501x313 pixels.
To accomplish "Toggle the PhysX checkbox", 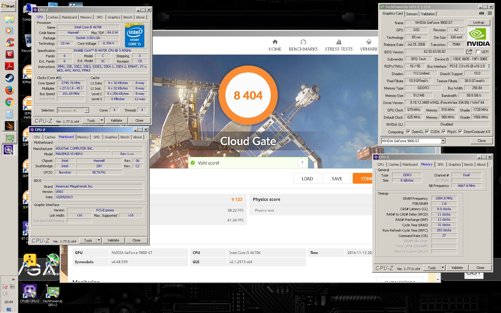I will [x=444, y=132].
